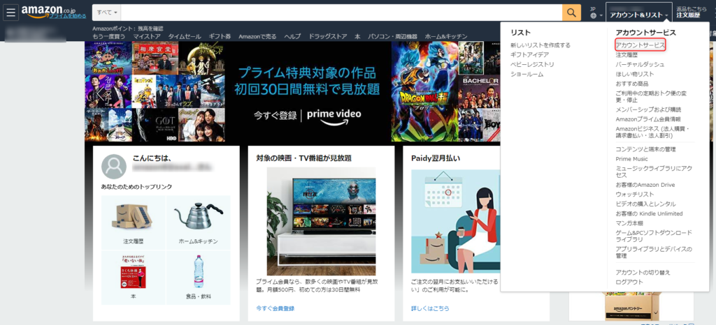Viewport: 716px width, 325px height.
Task: Open the hamburger menu icon
Action: coord(11,13)
